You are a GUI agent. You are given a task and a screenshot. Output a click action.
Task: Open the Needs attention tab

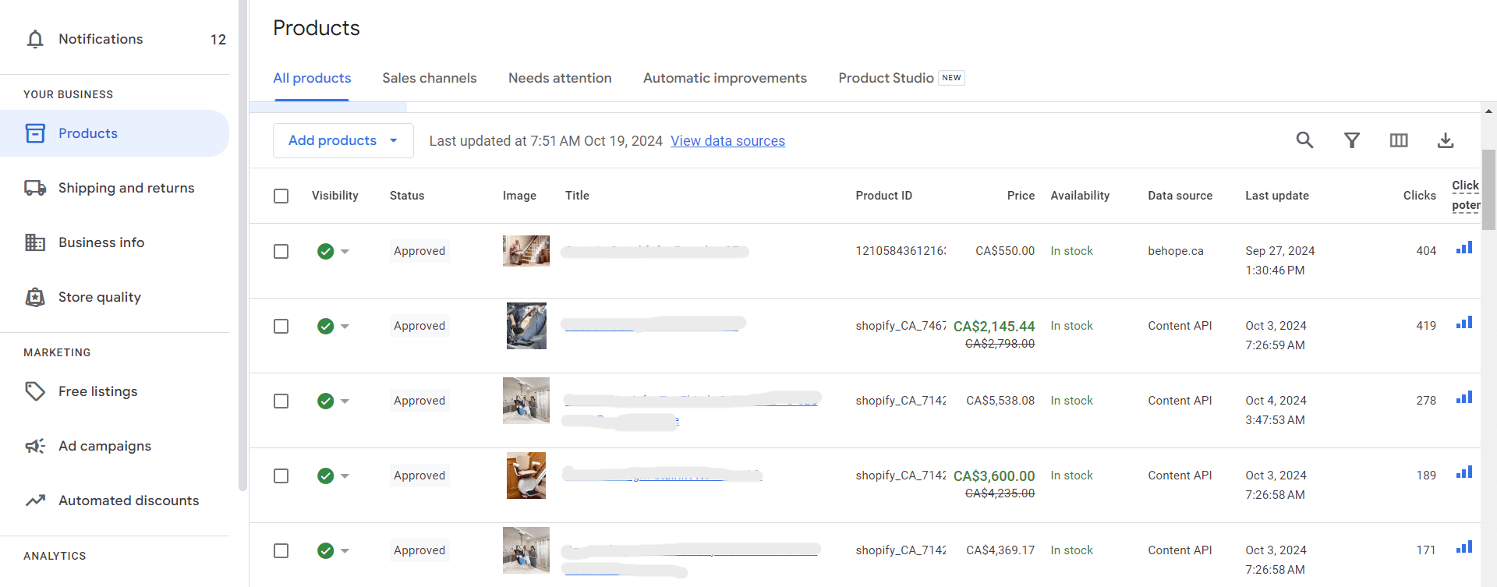560,78
